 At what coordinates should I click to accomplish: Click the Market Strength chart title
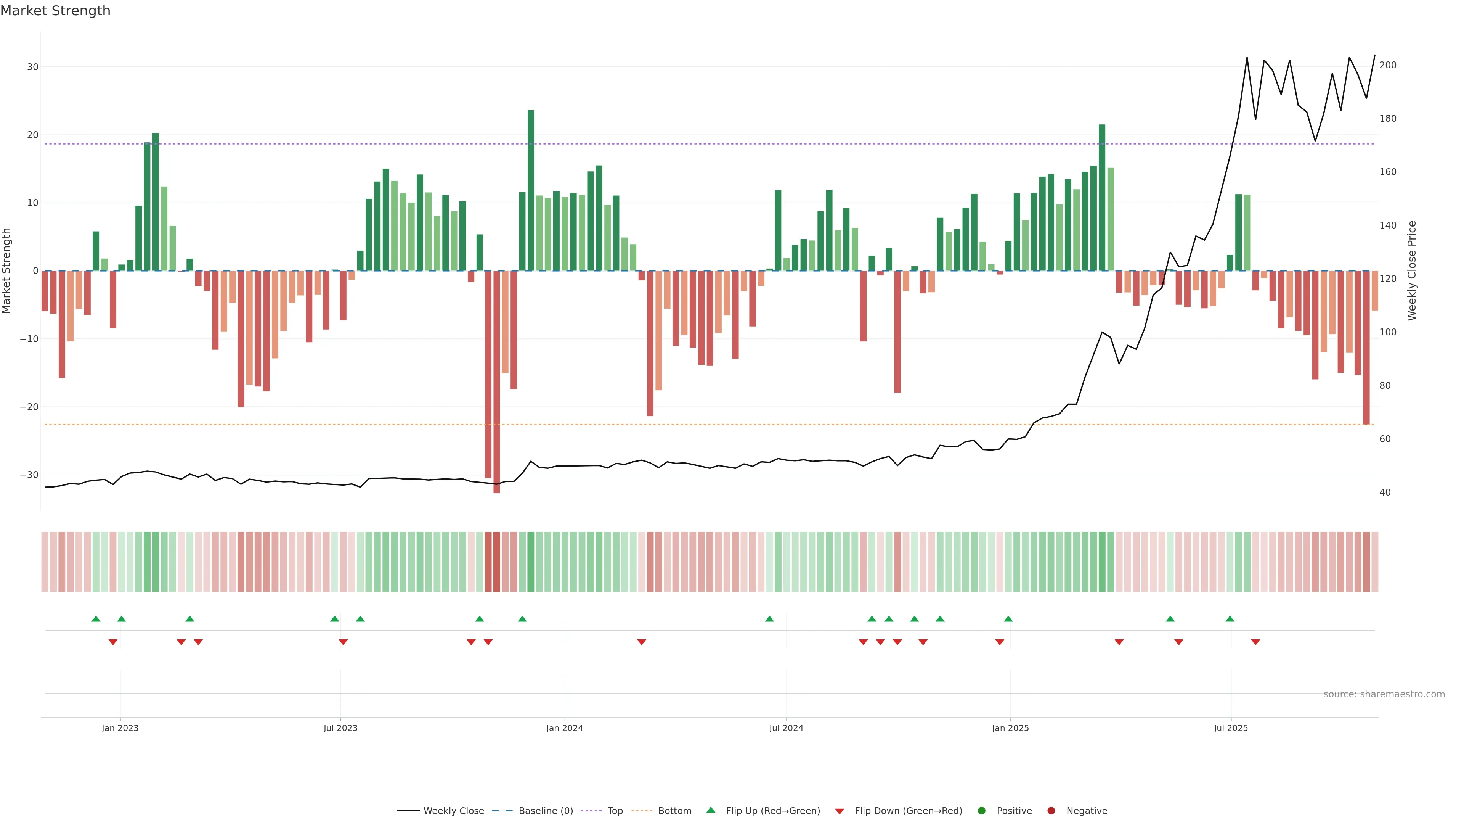(x=55, y=11)
